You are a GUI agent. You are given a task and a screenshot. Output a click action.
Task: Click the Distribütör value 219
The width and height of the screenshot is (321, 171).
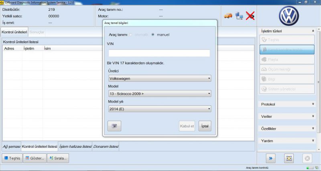[x=52, y=9]
